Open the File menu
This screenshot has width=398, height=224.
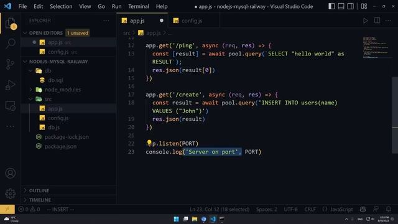tap(22, 6)
